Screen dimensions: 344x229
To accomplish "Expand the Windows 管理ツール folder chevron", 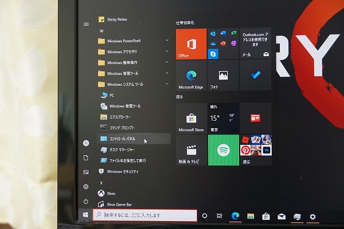I will (x=167, y=73).
